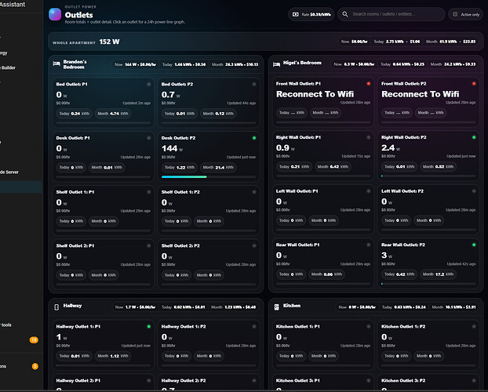Viewport: 488px width, 392px height.
Task: Click the Rate $0.39/kWh pill
Action: (311, 14)
